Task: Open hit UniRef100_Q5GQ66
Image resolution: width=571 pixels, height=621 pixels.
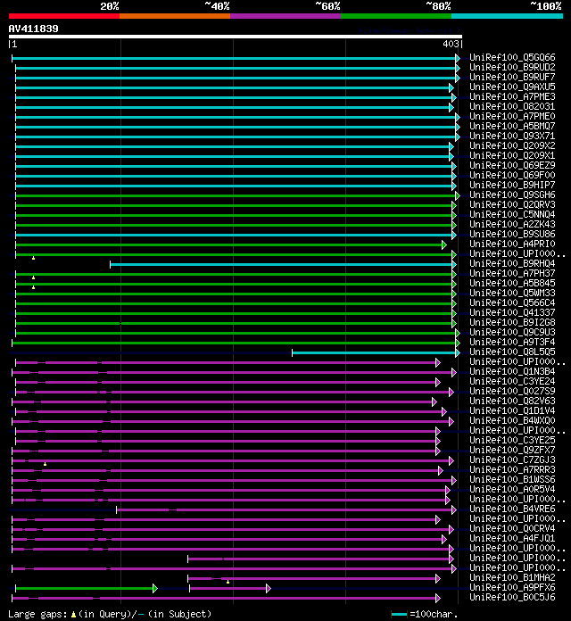Action: click(512, 57)
